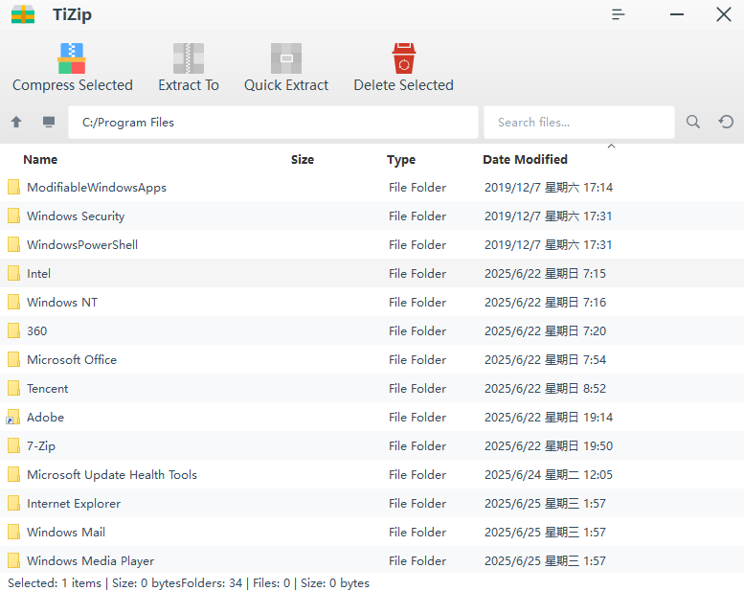Click the 360 folder name text
Viewport: 744px width, 591px height.
tap(37, 330)
